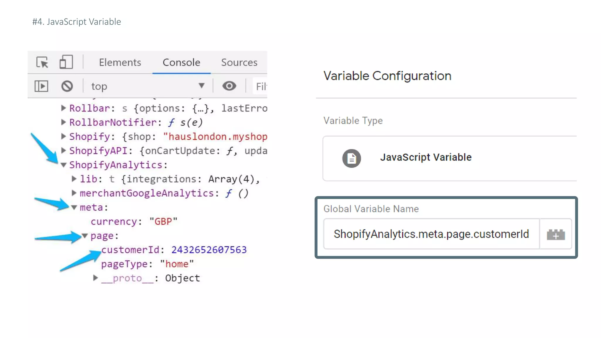The image size is (601, 338).
Task: Click the Global Variable Name label
Action: pos(371,209)
